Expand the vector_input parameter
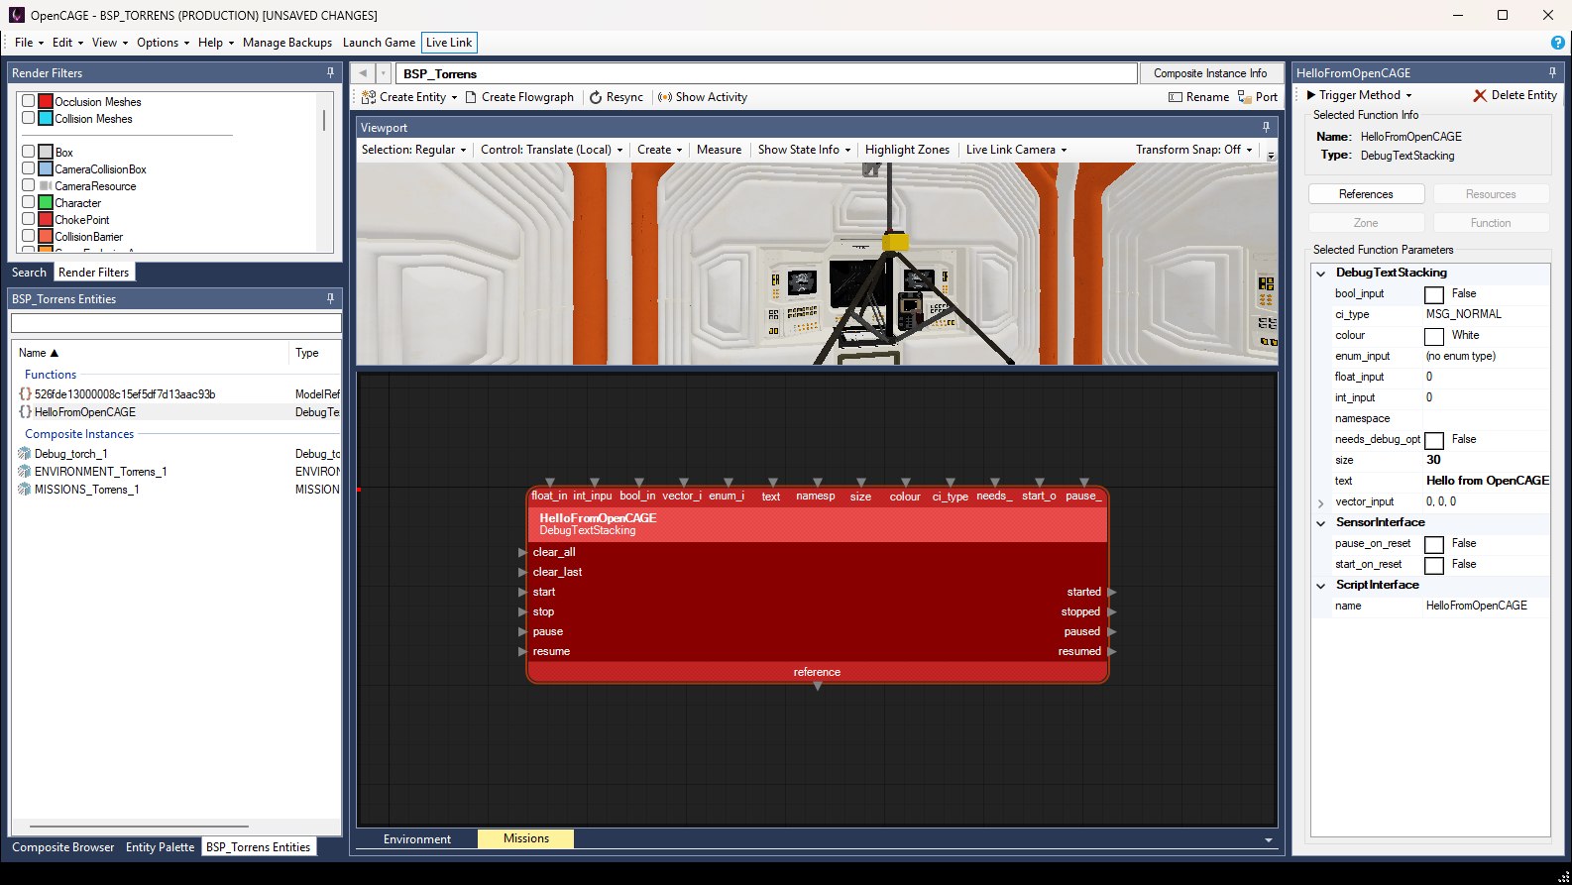The image size is (1572, 885). pos(1320,502)
